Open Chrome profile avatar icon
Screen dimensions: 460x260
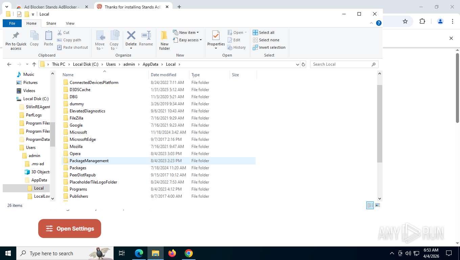(x=440, y=21)
